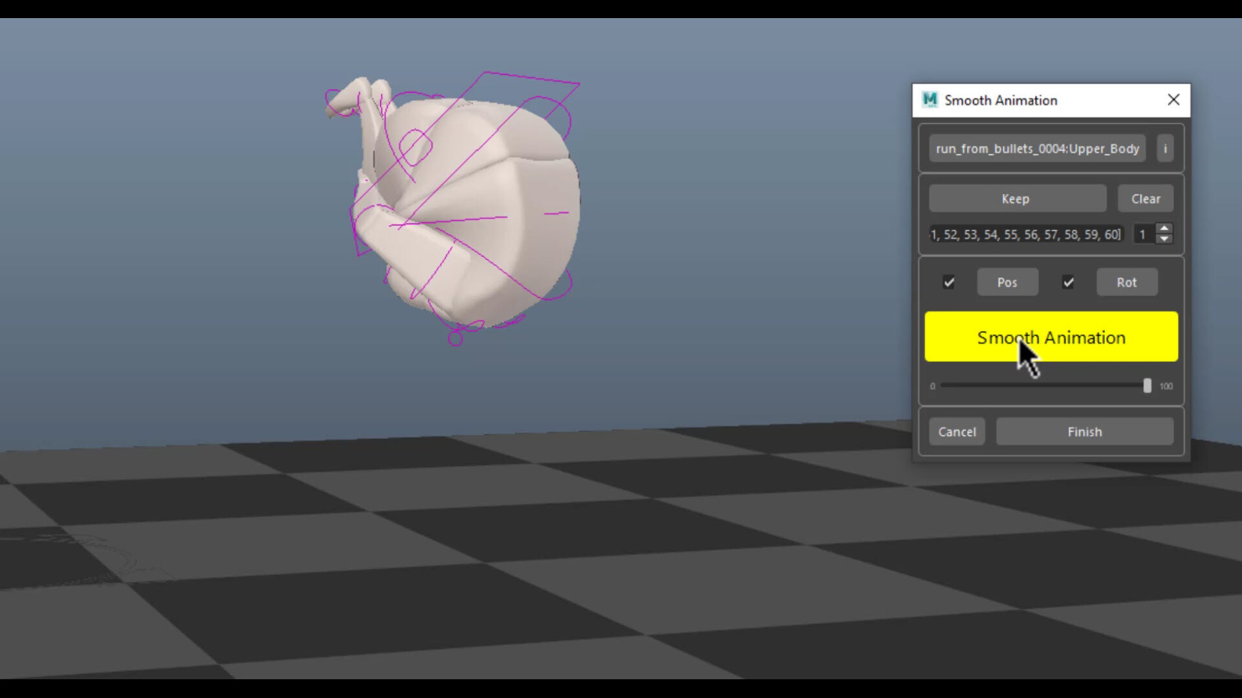Select the Pos button in the dialog
This screenshot has width=1242, height=698.
click(x=1007, y=282)
